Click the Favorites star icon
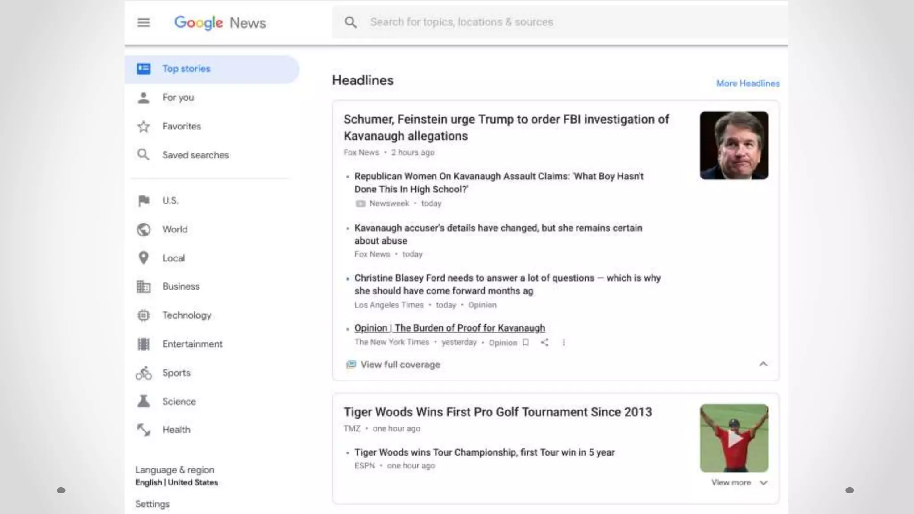The width and height of the screenshot is (914, 514). pyautogui.click(x=143, y=127)
